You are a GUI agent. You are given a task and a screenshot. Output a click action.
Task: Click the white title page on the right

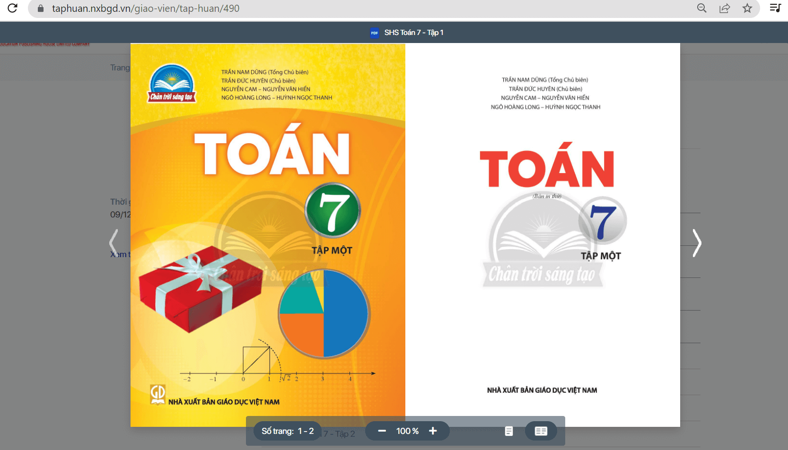click(x=543, y=235)
